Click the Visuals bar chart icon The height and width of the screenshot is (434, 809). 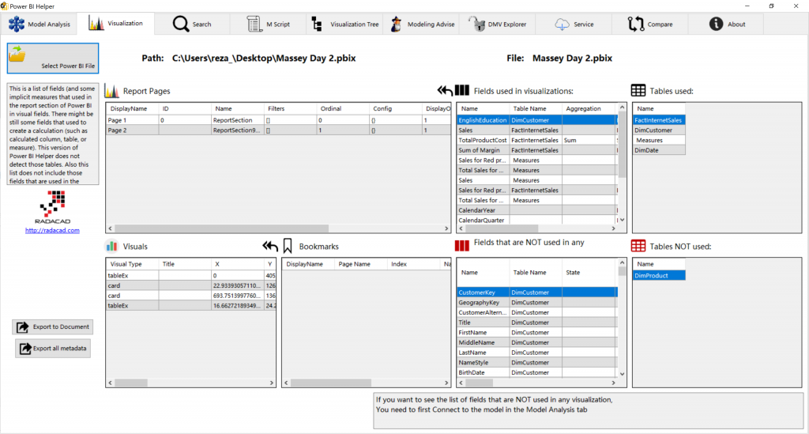click(112, 246)
